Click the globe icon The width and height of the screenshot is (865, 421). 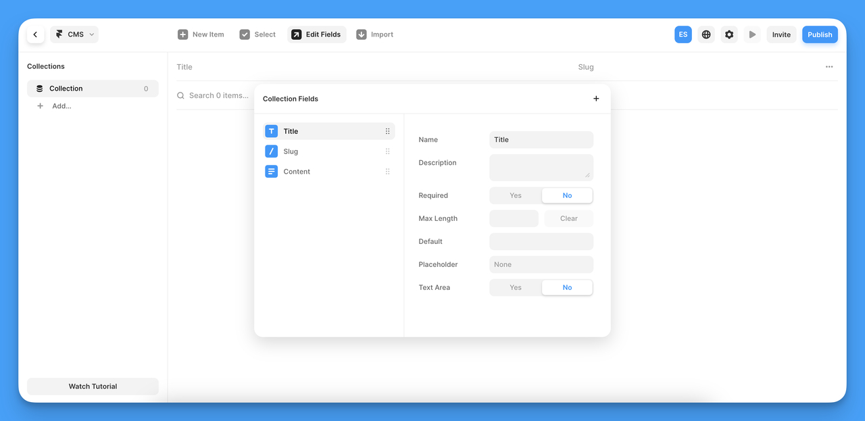(x=706, y=34)
